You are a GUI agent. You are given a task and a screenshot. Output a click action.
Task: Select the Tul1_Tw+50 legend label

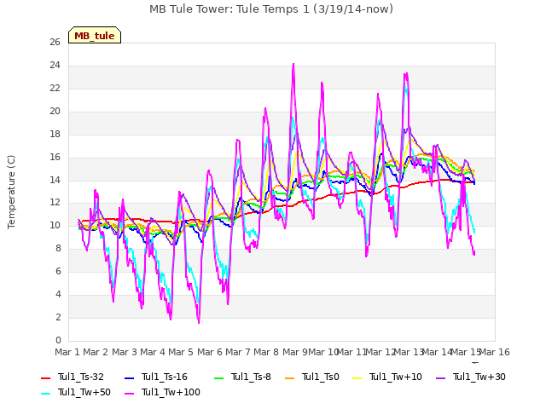coord(84,392)
